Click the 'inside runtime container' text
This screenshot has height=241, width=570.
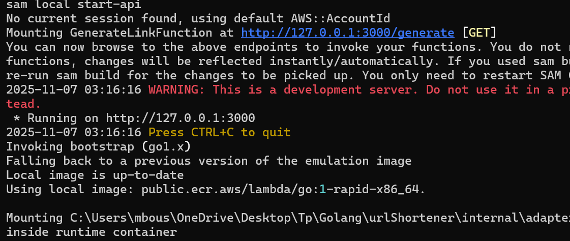pyautogui.click(x=92, y=232)
